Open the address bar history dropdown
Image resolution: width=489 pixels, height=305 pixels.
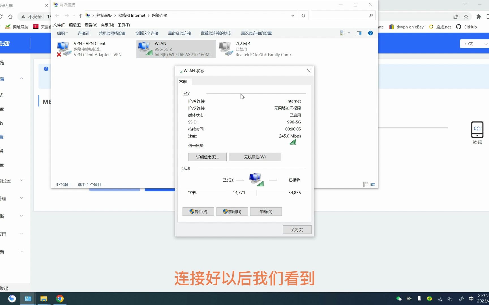click(293, 16)
